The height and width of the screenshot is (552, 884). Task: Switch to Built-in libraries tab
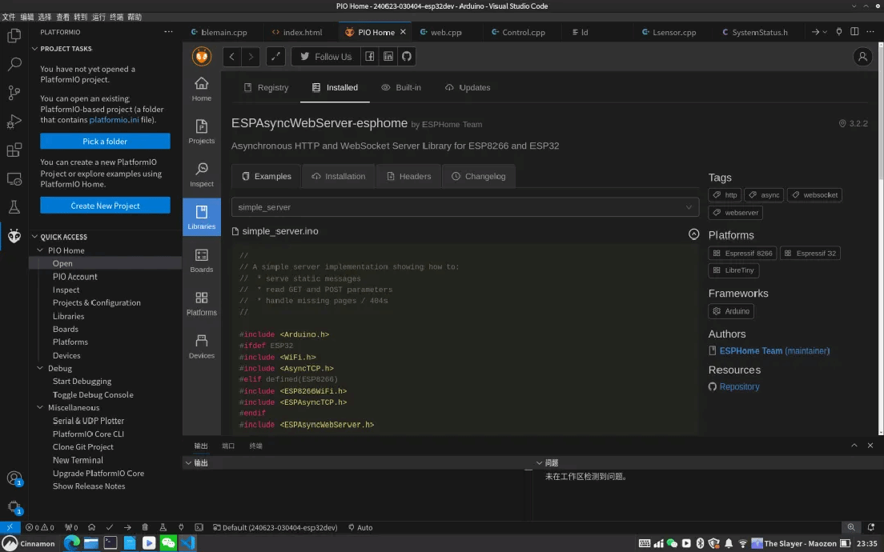[401, 87]
